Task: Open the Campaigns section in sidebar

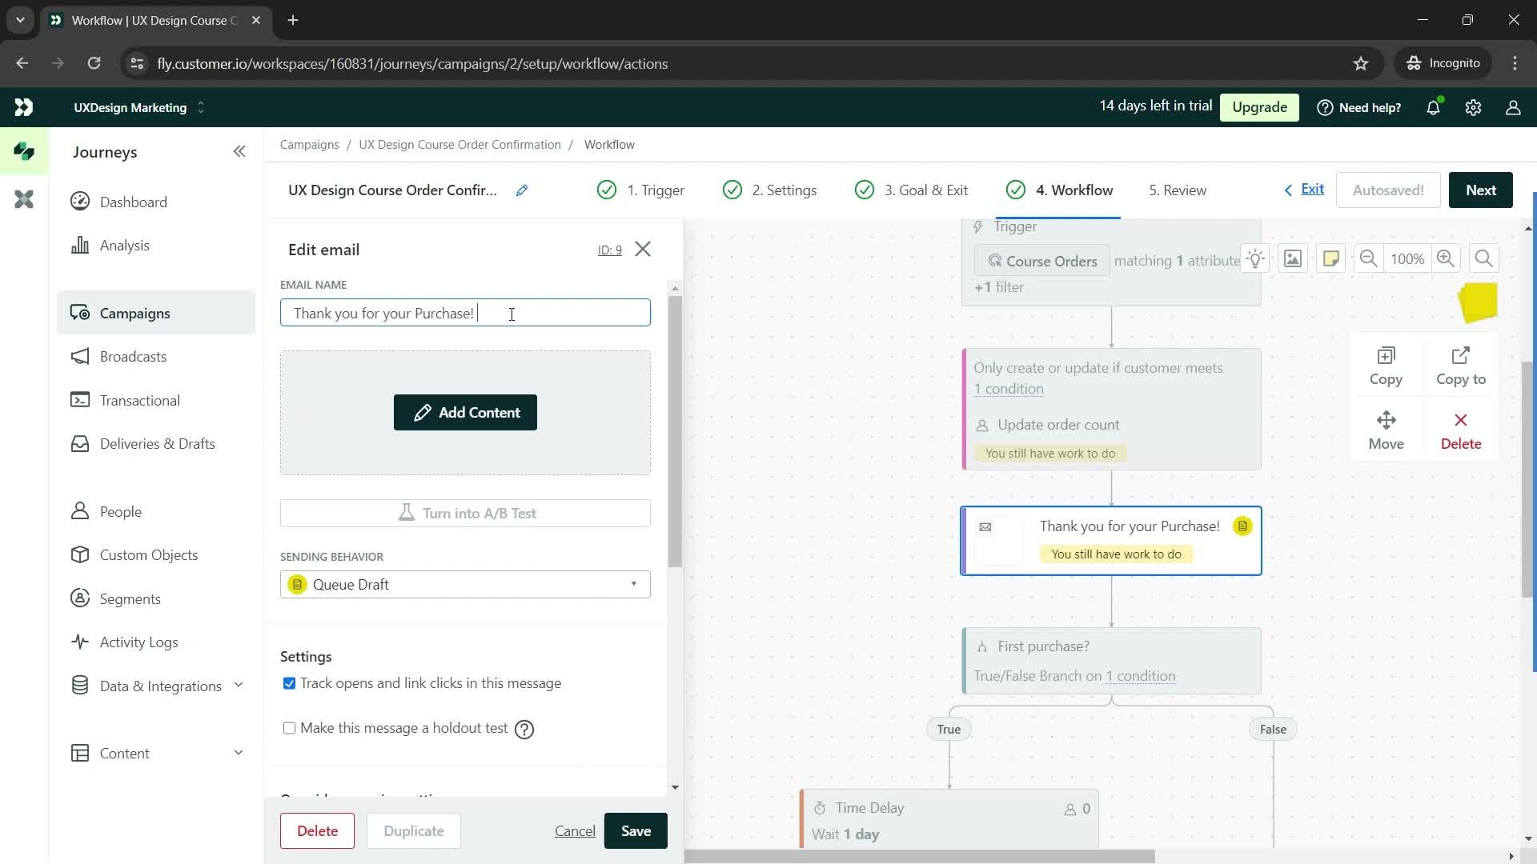Action: coord(134,312)
